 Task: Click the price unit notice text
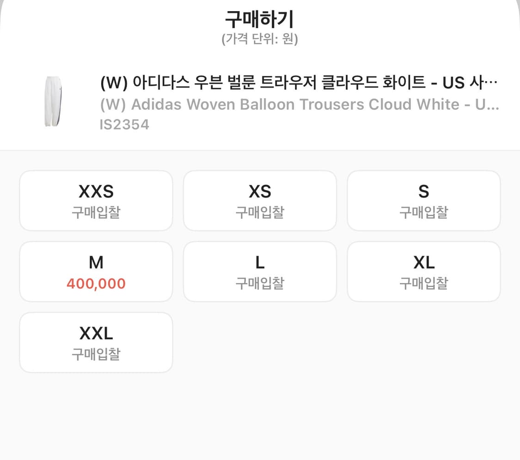tap(260, 40)
